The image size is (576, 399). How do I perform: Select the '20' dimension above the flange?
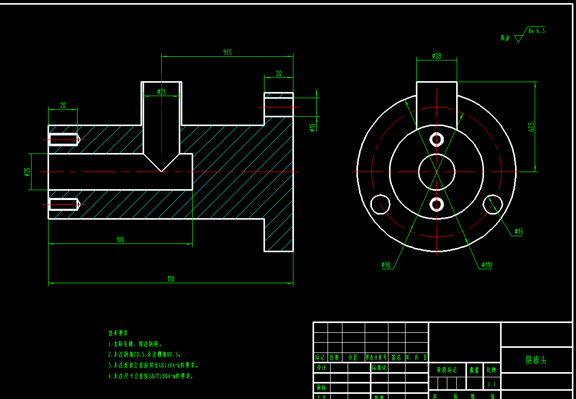coord(279,73)
